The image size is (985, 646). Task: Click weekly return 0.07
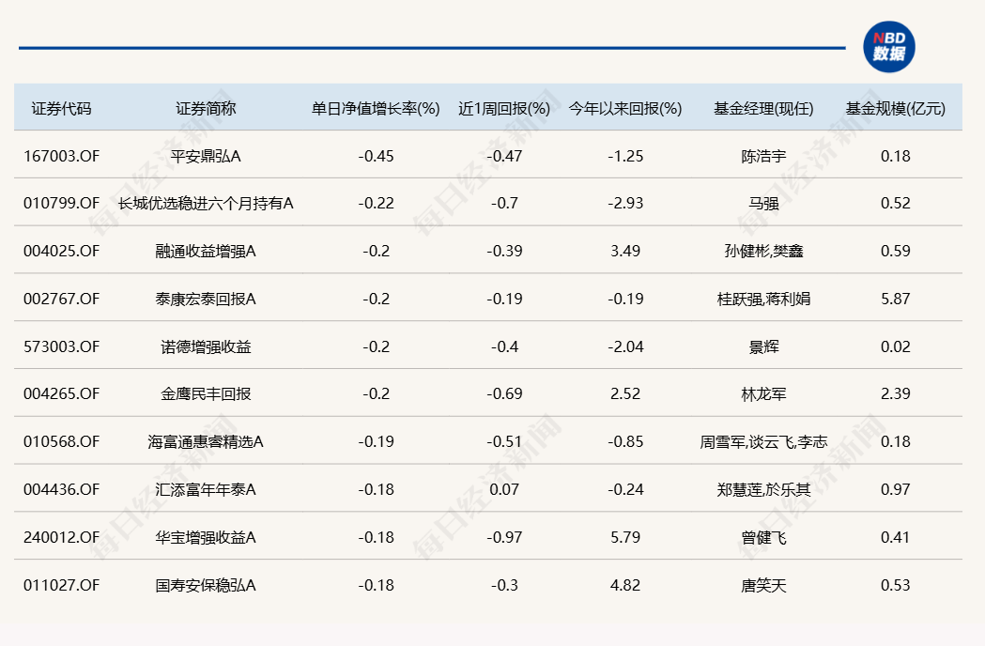pyautogui.click(x=504, y=489)
